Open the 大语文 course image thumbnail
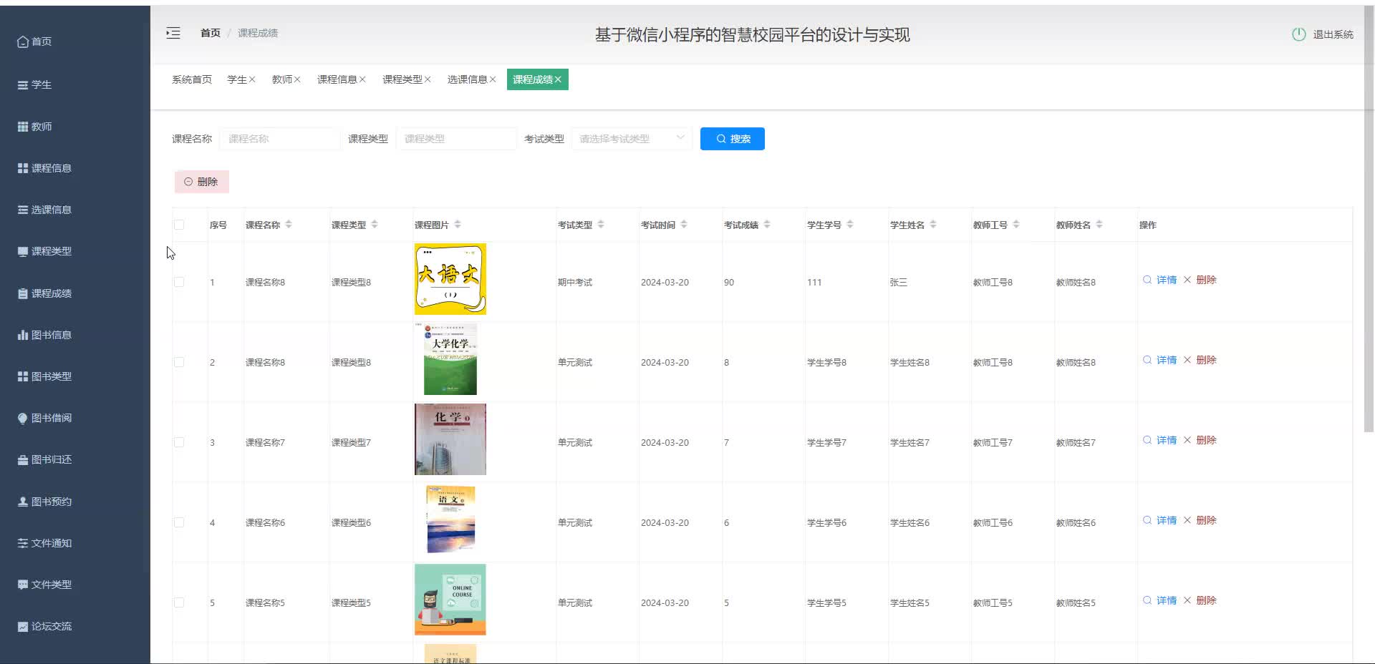 tap(450, 279)
